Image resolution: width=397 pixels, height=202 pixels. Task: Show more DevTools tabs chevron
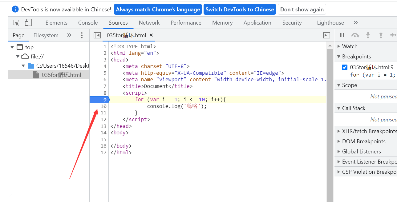pyautogui.click(x=356, y=23)
